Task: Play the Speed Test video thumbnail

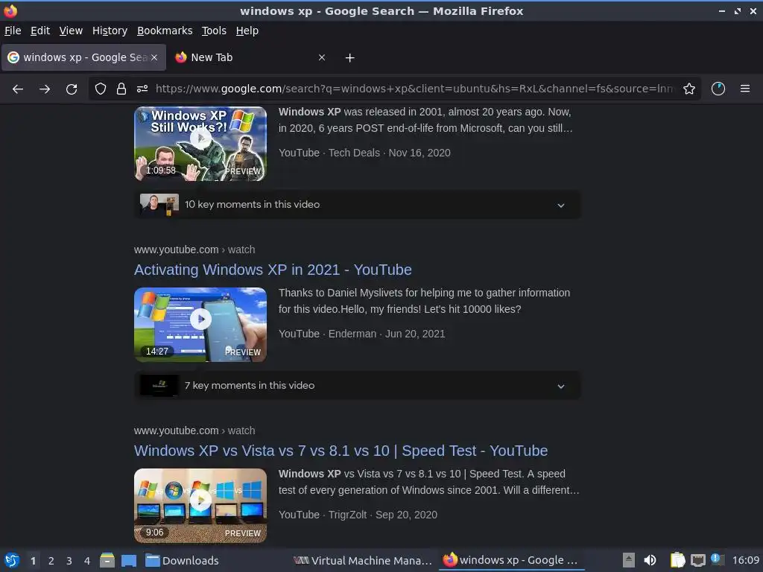Action: [200, 500]
